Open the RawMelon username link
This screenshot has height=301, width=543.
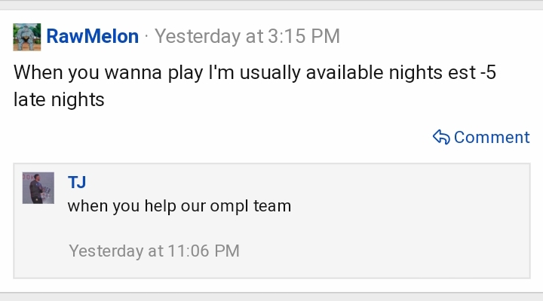pyautogui.click(x=93, y=36)
